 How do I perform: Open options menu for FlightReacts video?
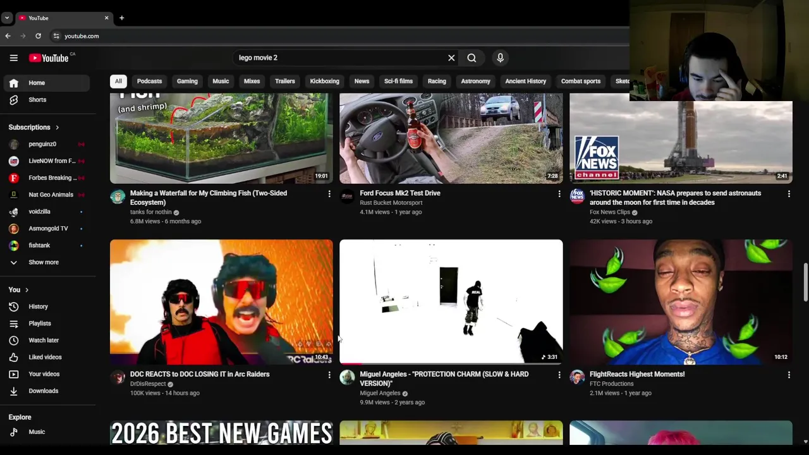(789, 375)
